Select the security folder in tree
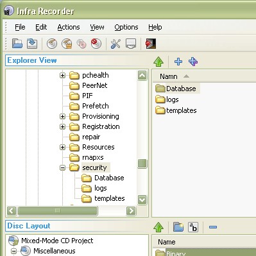 pyautogui.click(x=94, y=167)
